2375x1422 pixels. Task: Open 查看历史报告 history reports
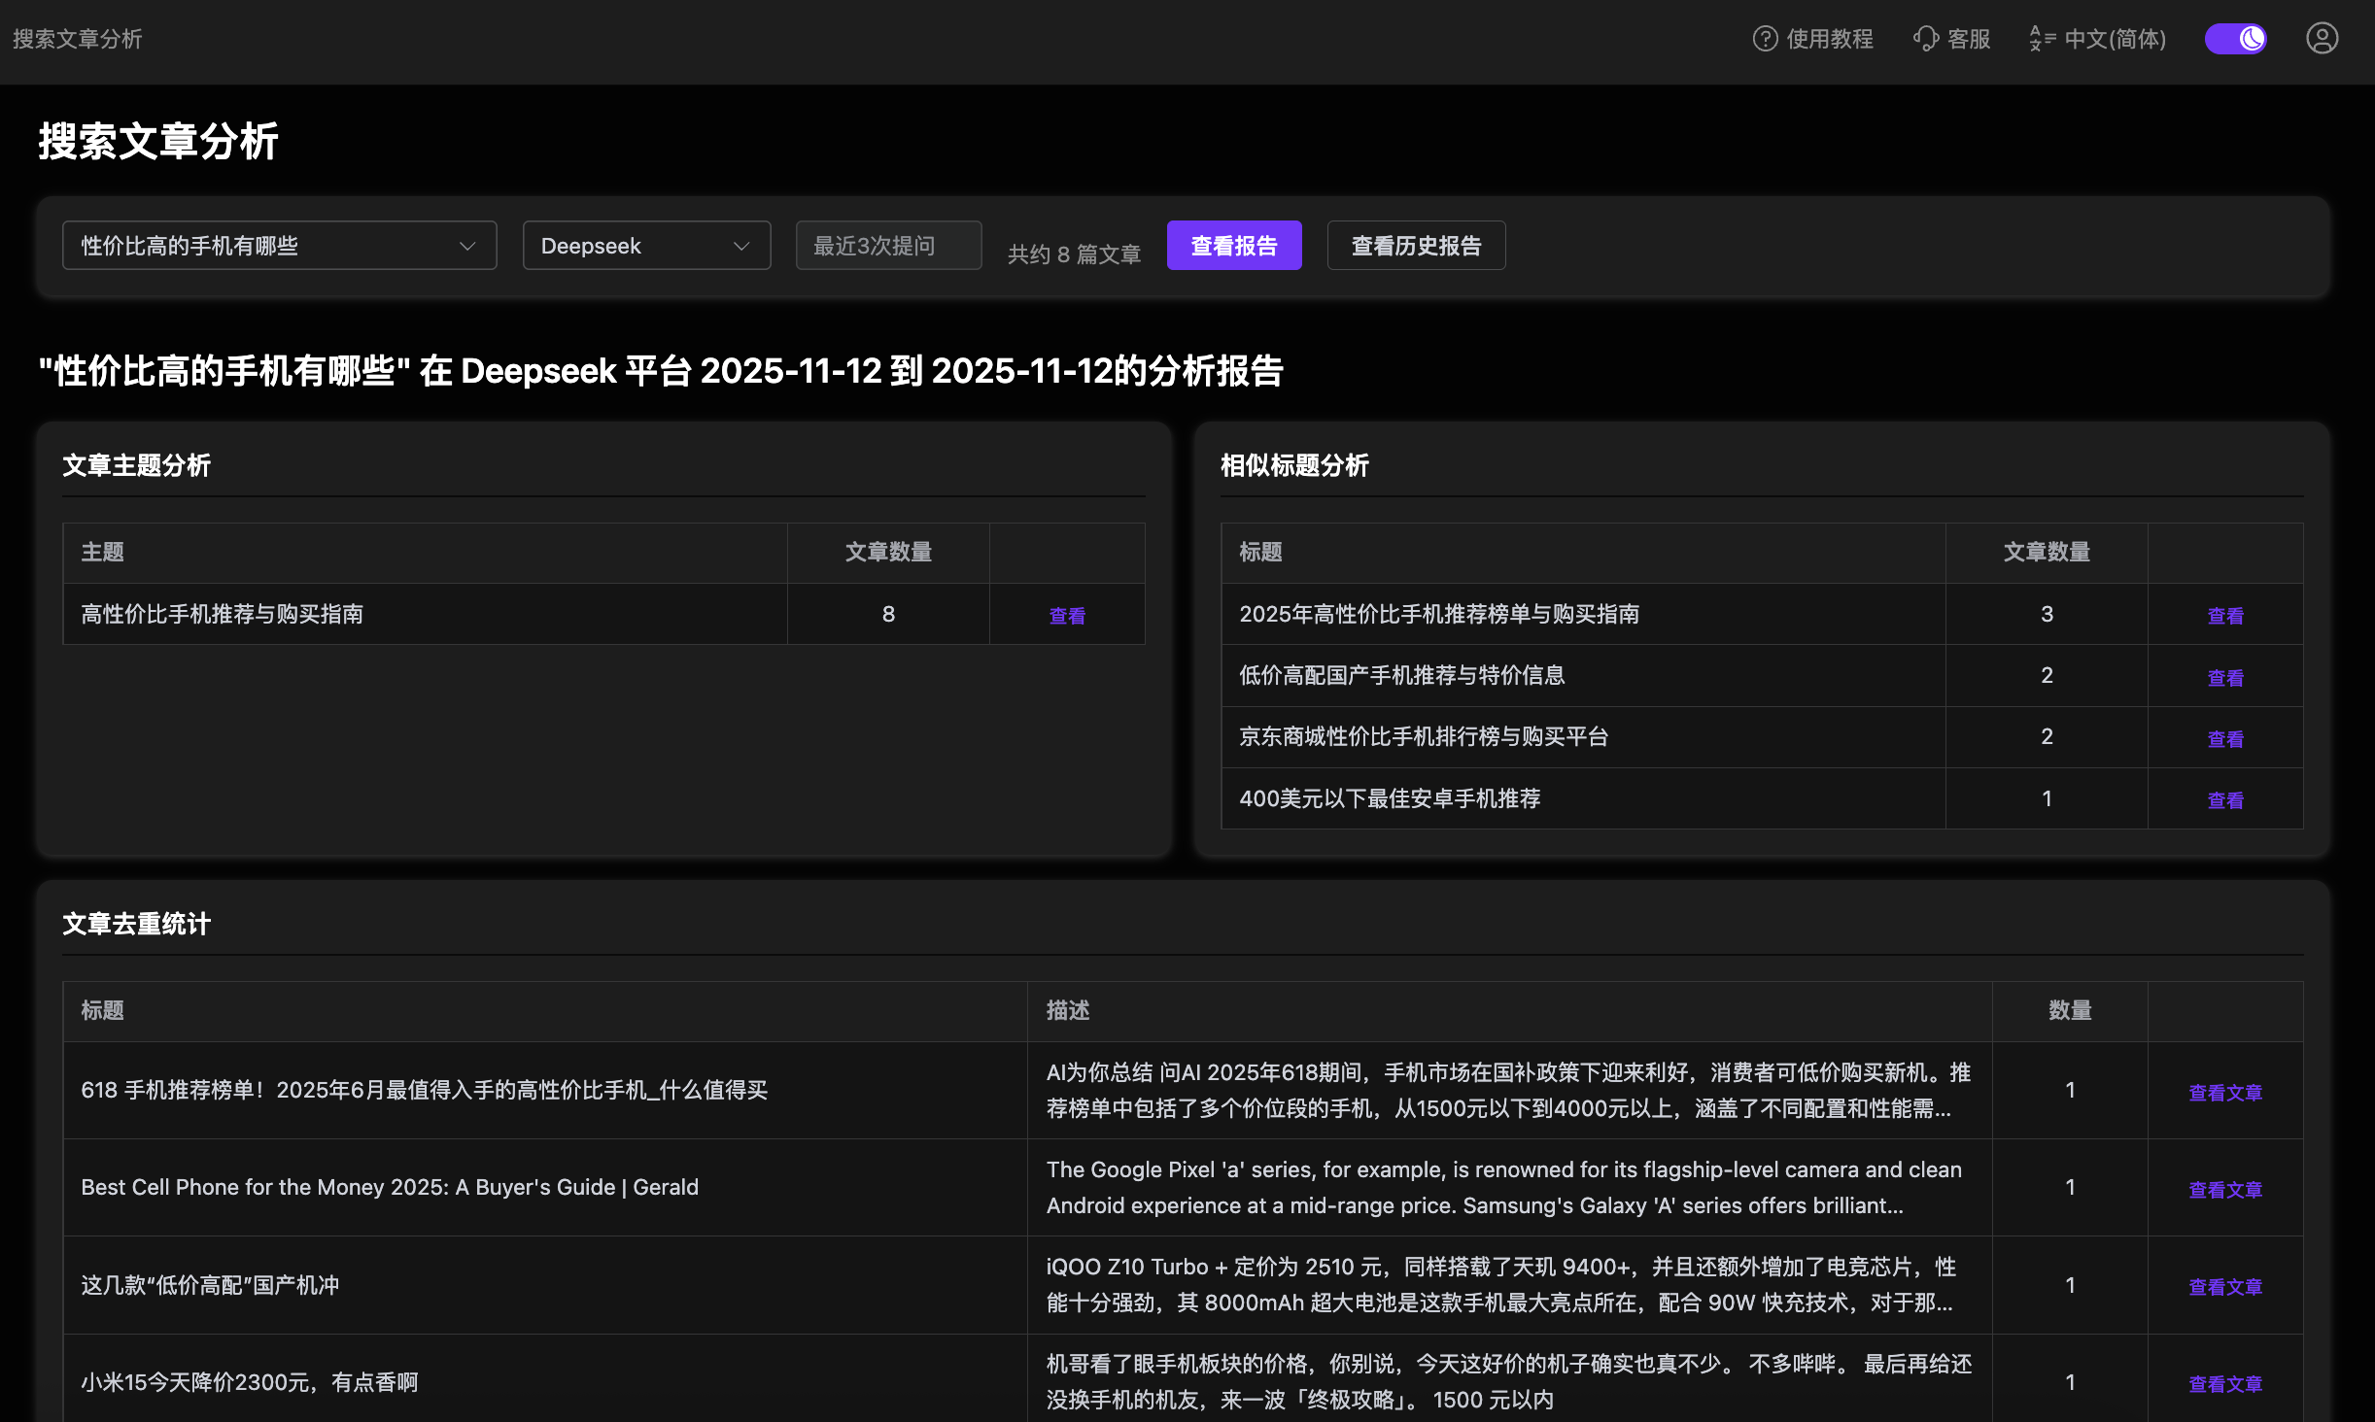[1416, 246]
